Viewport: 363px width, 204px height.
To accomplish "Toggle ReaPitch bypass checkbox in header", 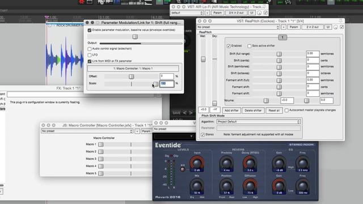I will click(x=341, y=27).
